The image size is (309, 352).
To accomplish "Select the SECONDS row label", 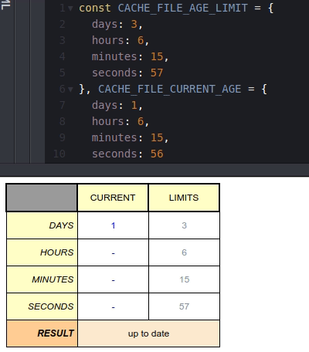I will (42, 306).
